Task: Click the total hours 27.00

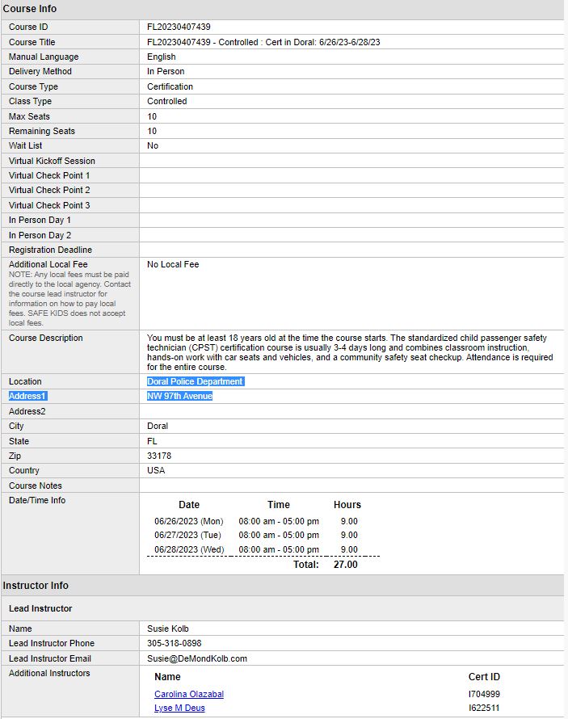Action: (x=346, y=564)
